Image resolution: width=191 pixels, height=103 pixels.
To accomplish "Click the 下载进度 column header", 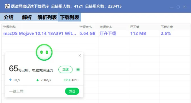I will (167, 27).
